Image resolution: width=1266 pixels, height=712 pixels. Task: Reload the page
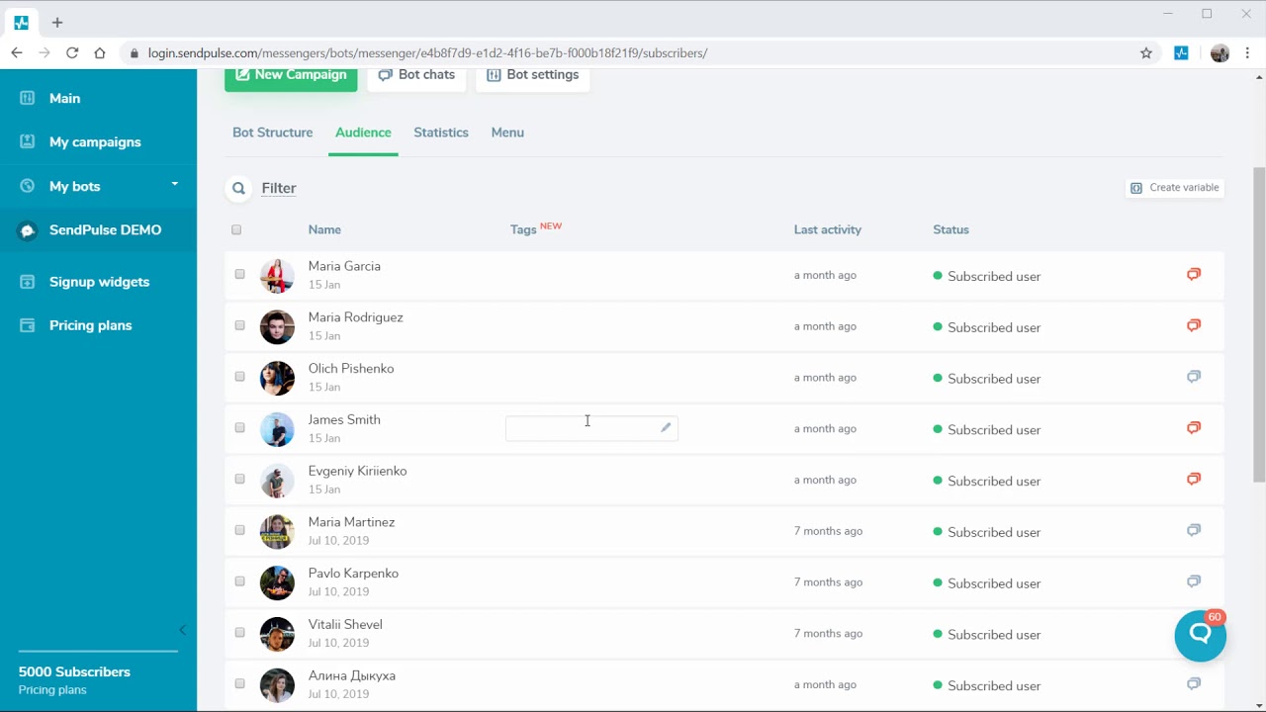coord(72,53)
